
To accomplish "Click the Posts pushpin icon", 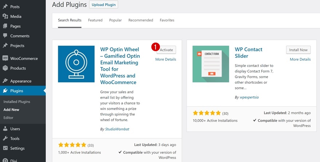I will (5, 7).
